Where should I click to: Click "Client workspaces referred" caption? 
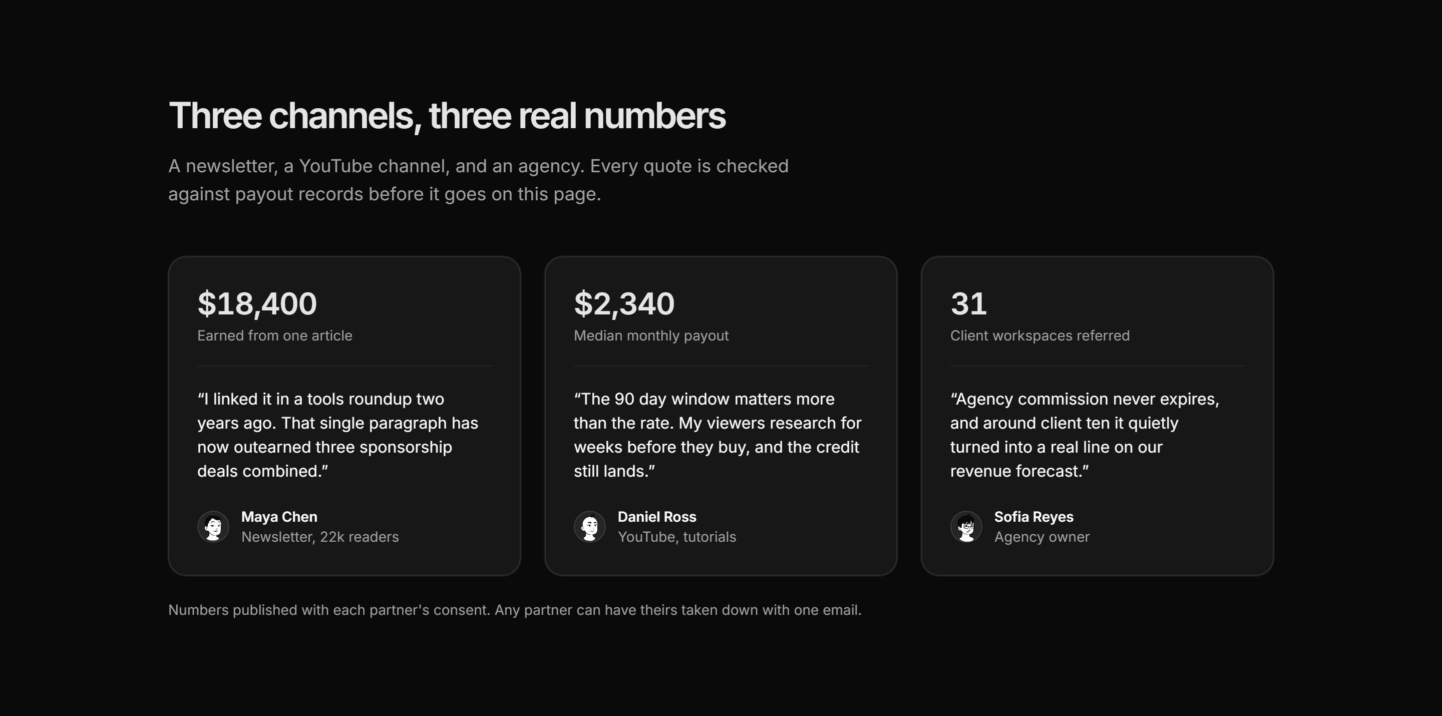tap(1039, 335)
